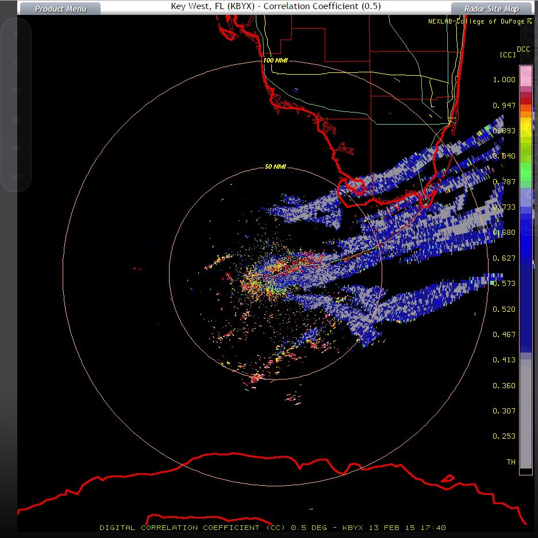The image size is (538, 538).
Task: Click the Key West, FL (KBYX) title text
Action: pyautogui.click(x=212, y=7)
